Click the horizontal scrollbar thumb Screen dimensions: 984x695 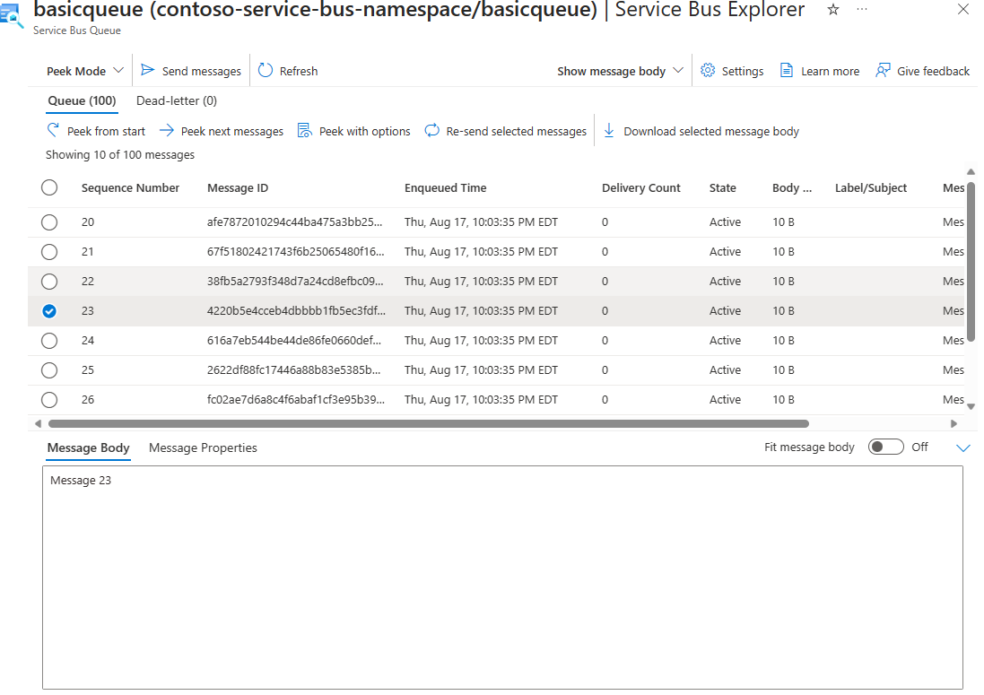click(429, 423)
